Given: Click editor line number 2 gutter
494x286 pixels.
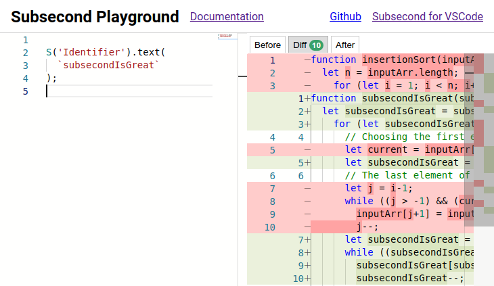Looking at the screenshot, I should pos(26,53).
